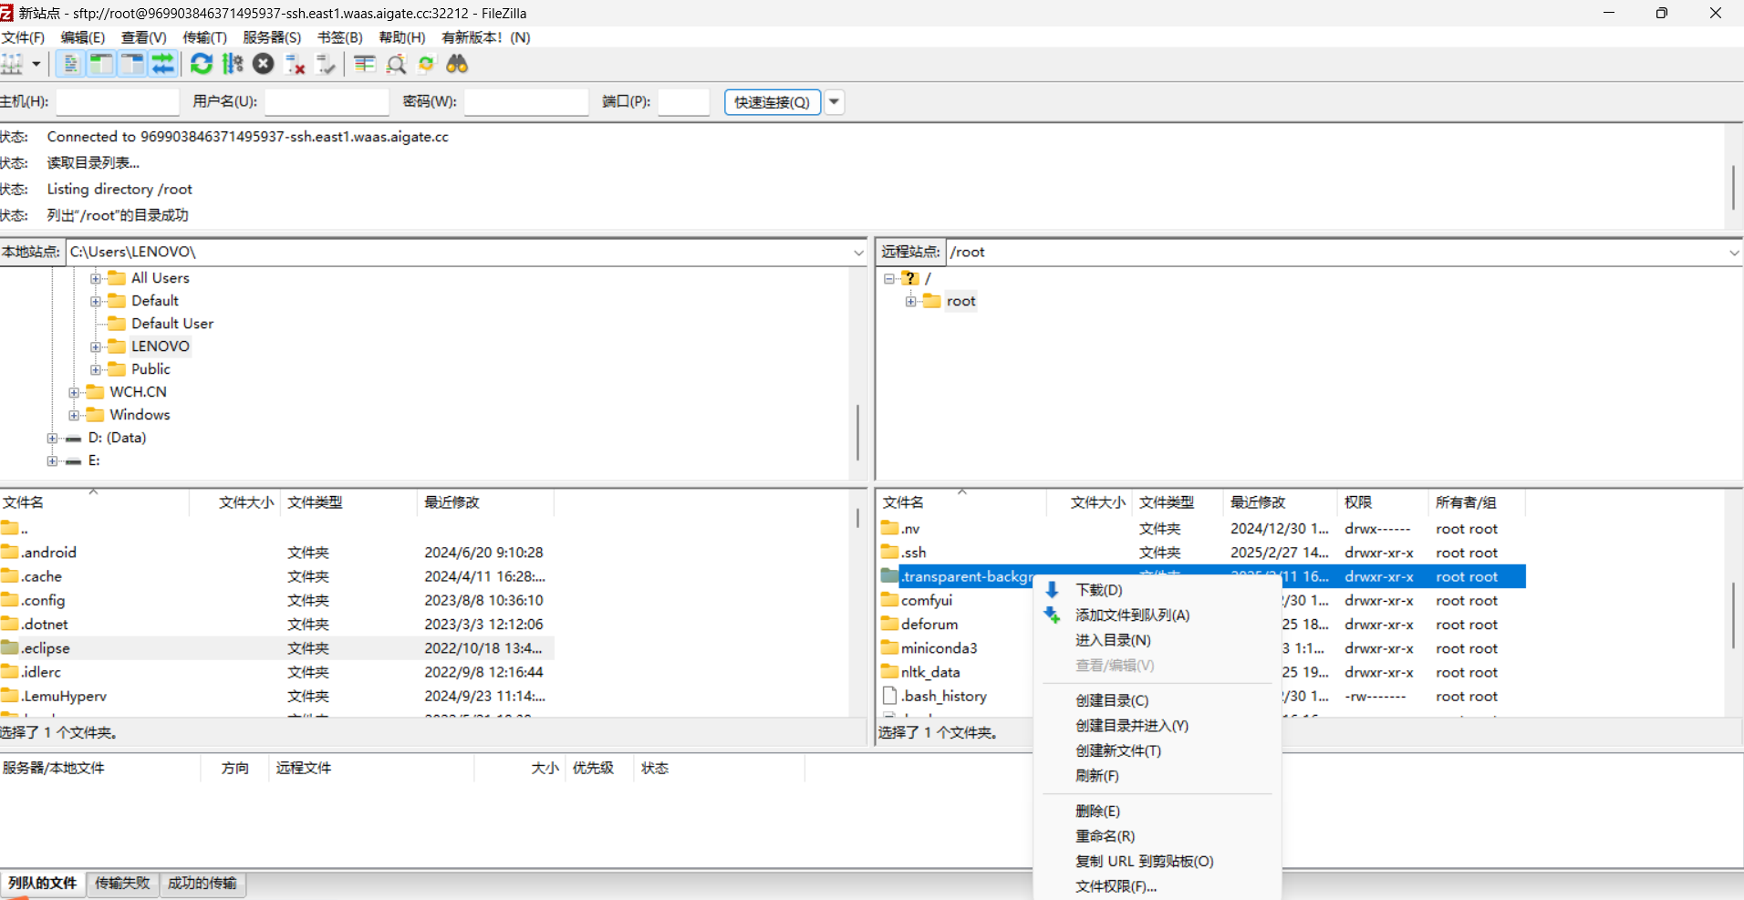This screenshot has height=900, width=1744.
Task: Toggle the message log display
Action: coord(70,64)
